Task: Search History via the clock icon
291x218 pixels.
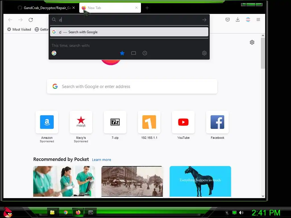Action: click(145, 53)
